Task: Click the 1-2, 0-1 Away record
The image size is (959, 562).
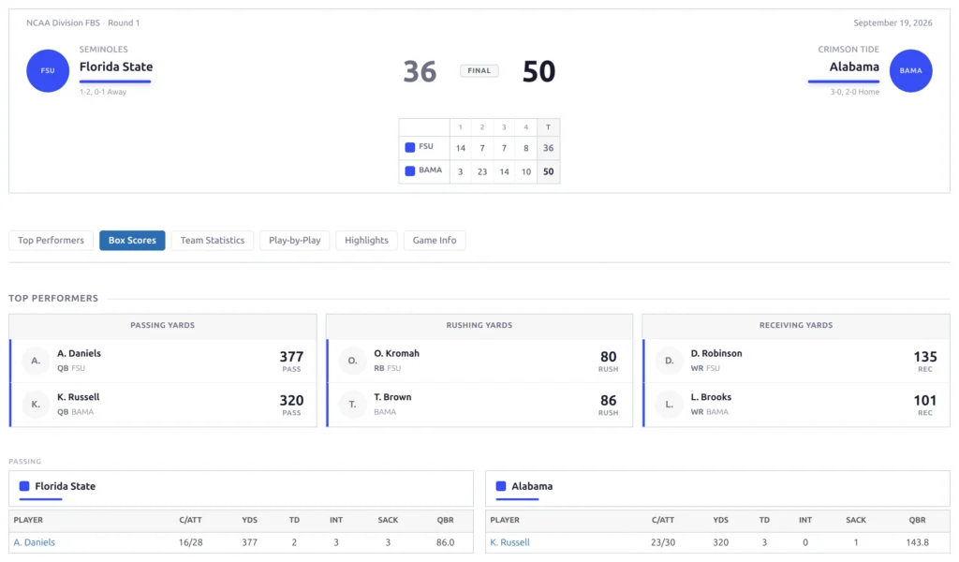Action: click(x=103, y=92)
